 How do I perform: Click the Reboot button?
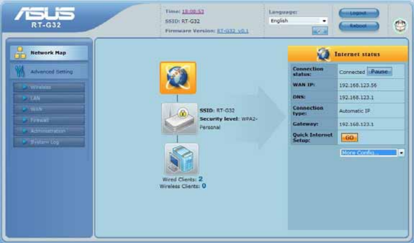point(359,26)
